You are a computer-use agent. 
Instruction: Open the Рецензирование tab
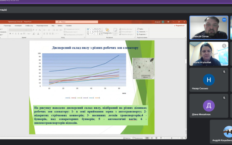pos(42,26)
